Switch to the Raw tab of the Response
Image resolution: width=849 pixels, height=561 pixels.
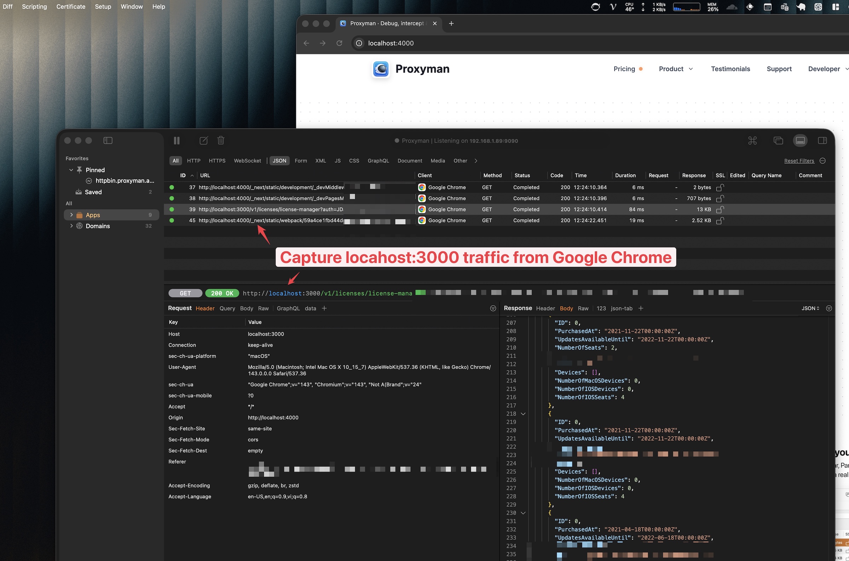(x=583, y=308)
